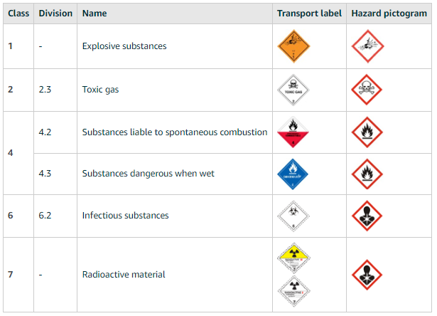The image size is (437, 316).
Task: Select the health hazard pictogram for infectious substances
Action: pyautogui.click(x=367, y=216)
